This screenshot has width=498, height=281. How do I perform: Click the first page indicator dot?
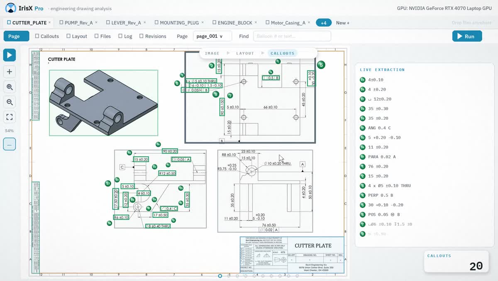click(x=220, y=276)
